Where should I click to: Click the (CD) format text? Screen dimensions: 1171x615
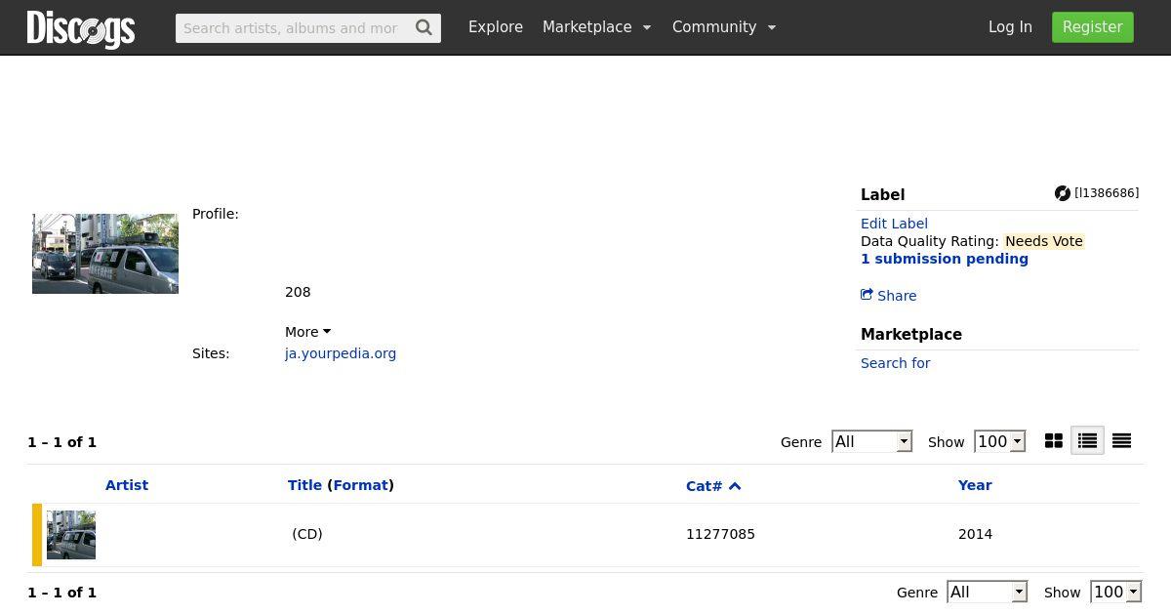tap(307, 534)
